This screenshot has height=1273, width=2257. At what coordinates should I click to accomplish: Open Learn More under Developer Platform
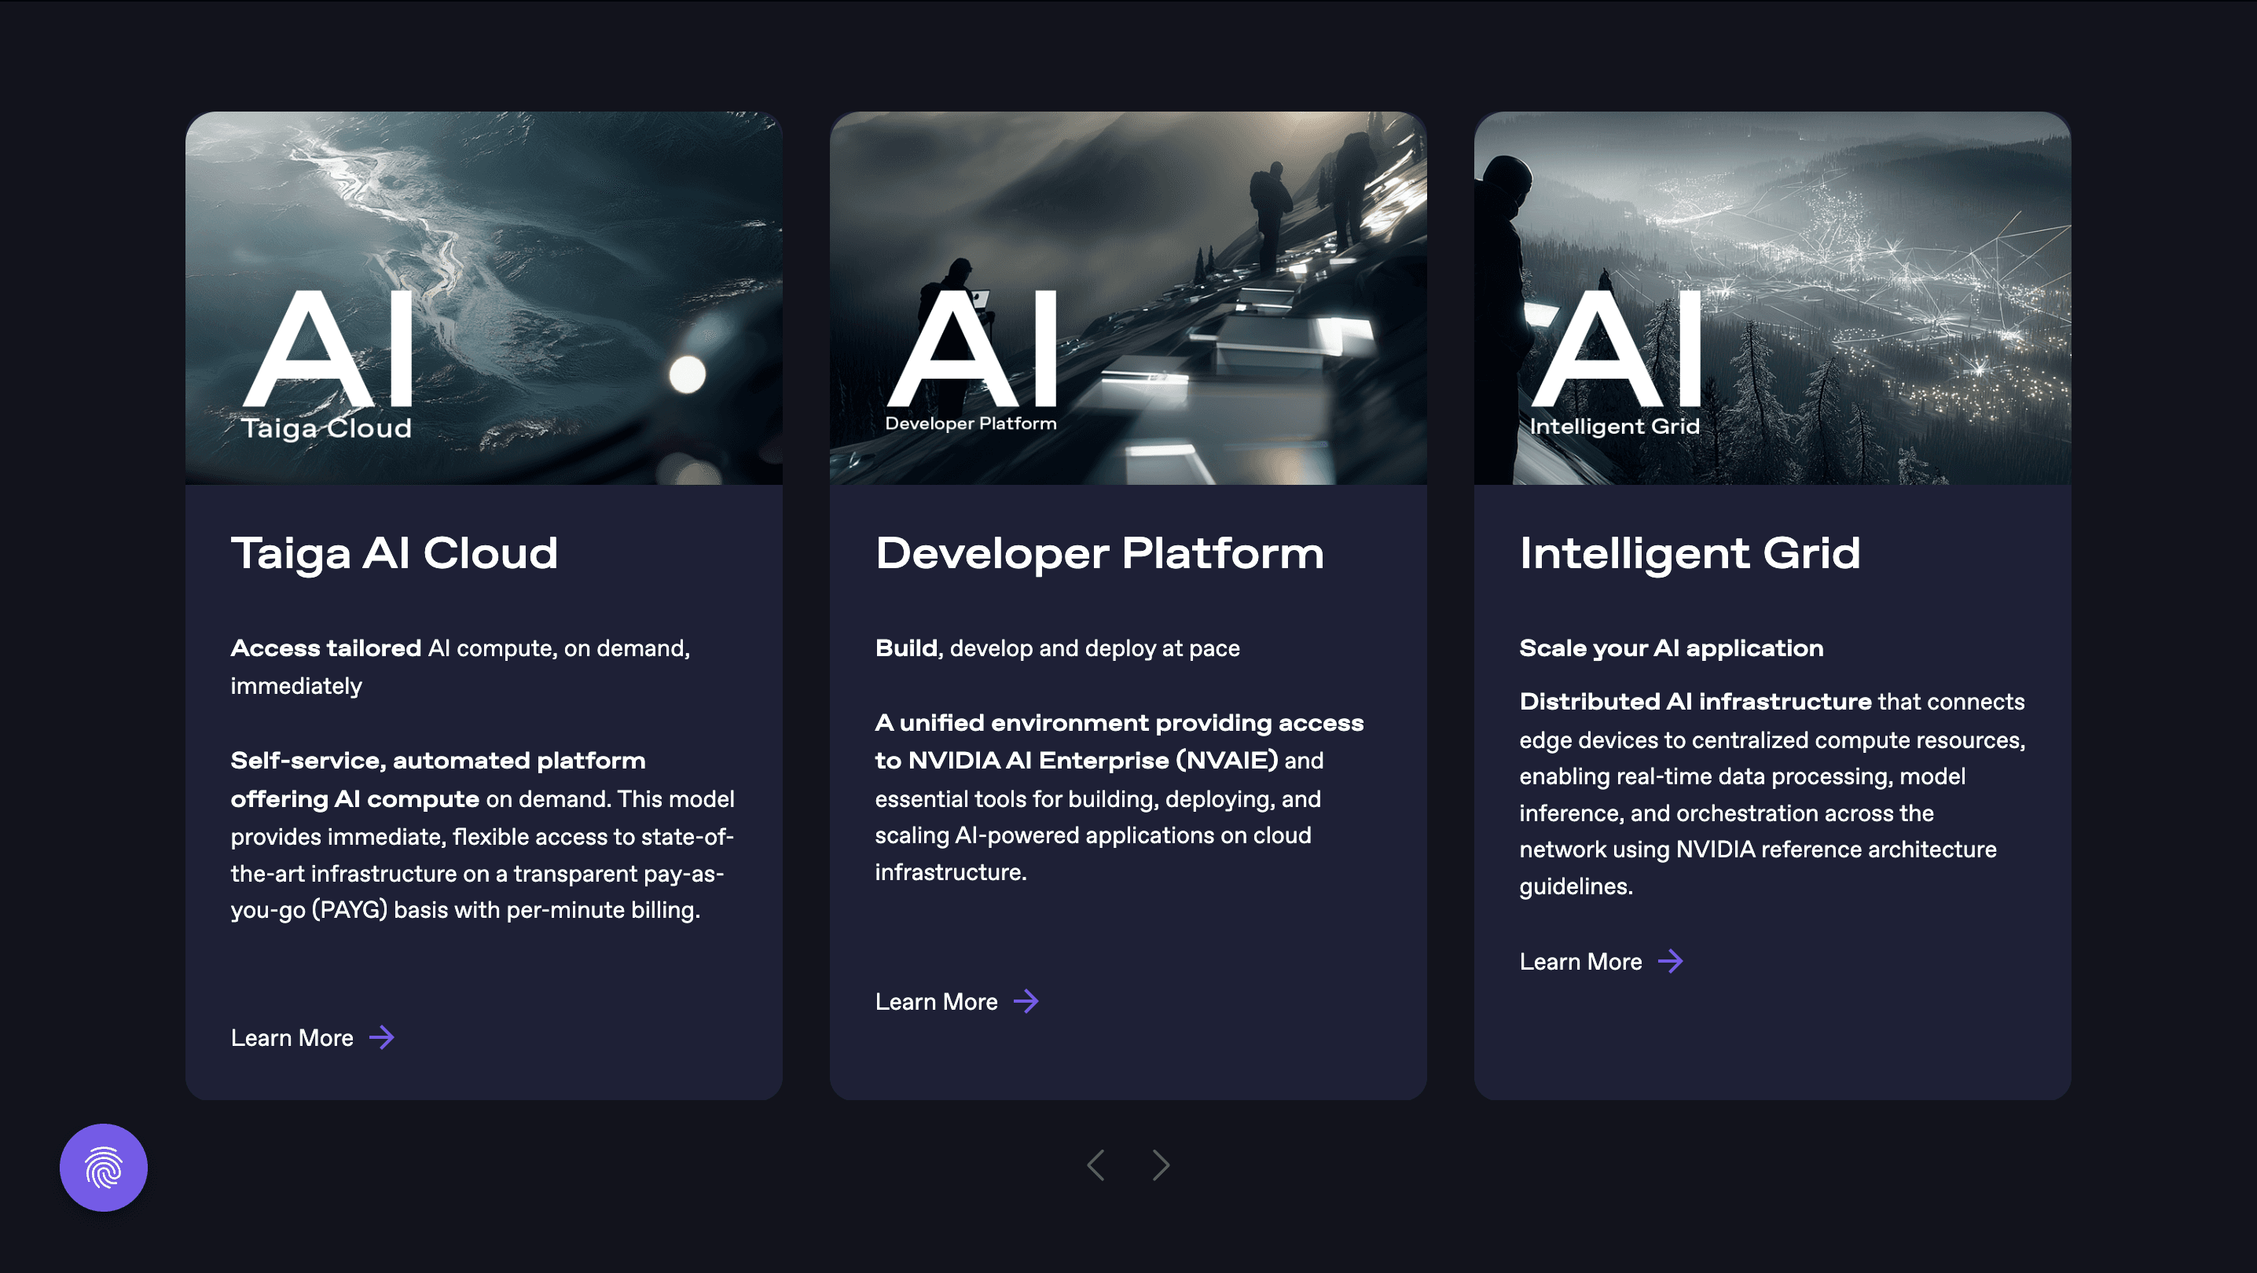(936, 1001)
